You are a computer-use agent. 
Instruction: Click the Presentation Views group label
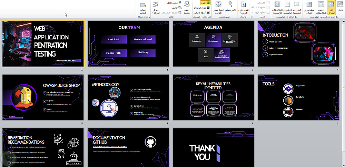pyautogui.click(x=324, y=17)
